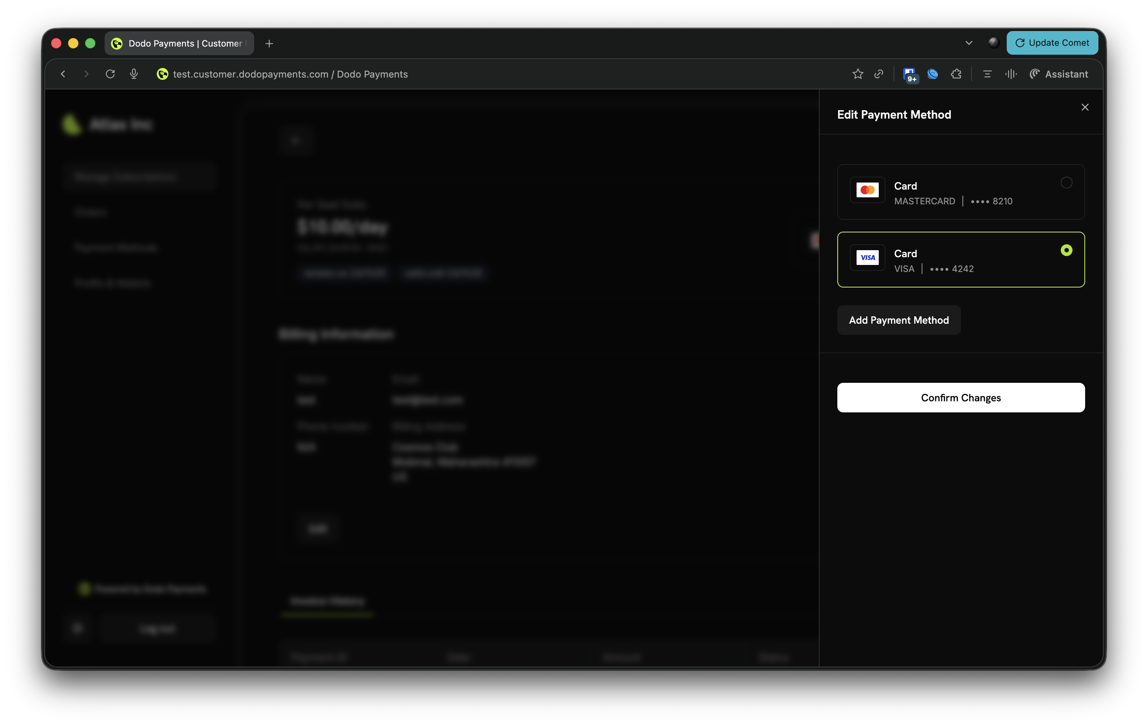The width and height of the screenshot is (1148, 725).
Task: Click the blue save extension with 9+ badge
Action: [909, 74]
